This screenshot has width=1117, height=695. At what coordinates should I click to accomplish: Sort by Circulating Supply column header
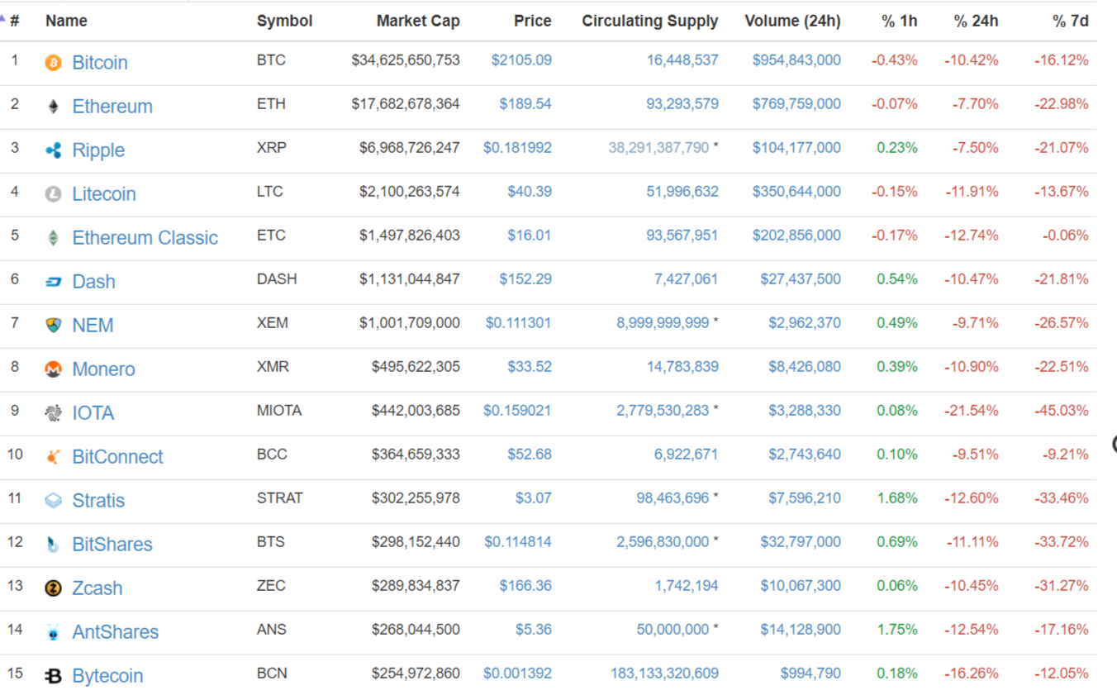(x=649, y=21)
